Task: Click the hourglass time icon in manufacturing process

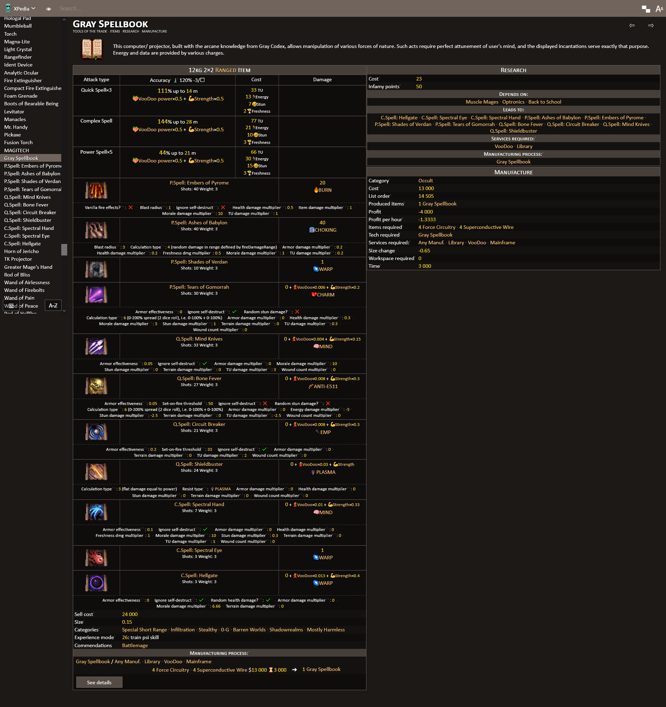Action: pos(271,670)
